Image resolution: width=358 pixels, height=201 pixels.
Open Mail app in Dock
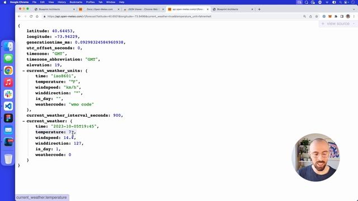tap(8, 130)
